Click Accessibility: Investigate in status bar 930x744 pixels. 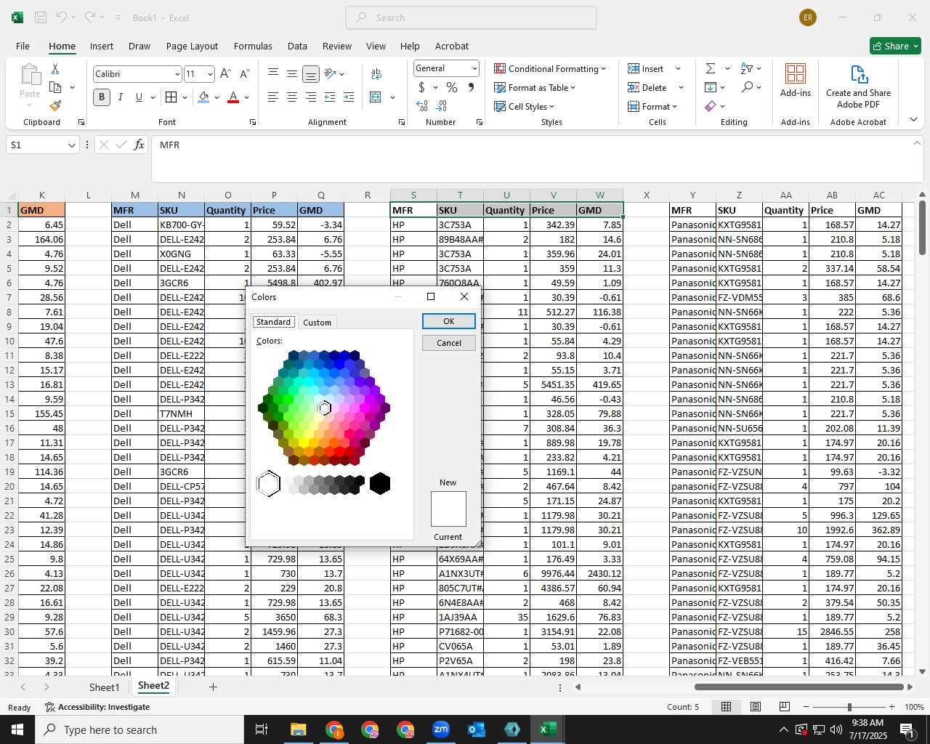pos(97,707)
